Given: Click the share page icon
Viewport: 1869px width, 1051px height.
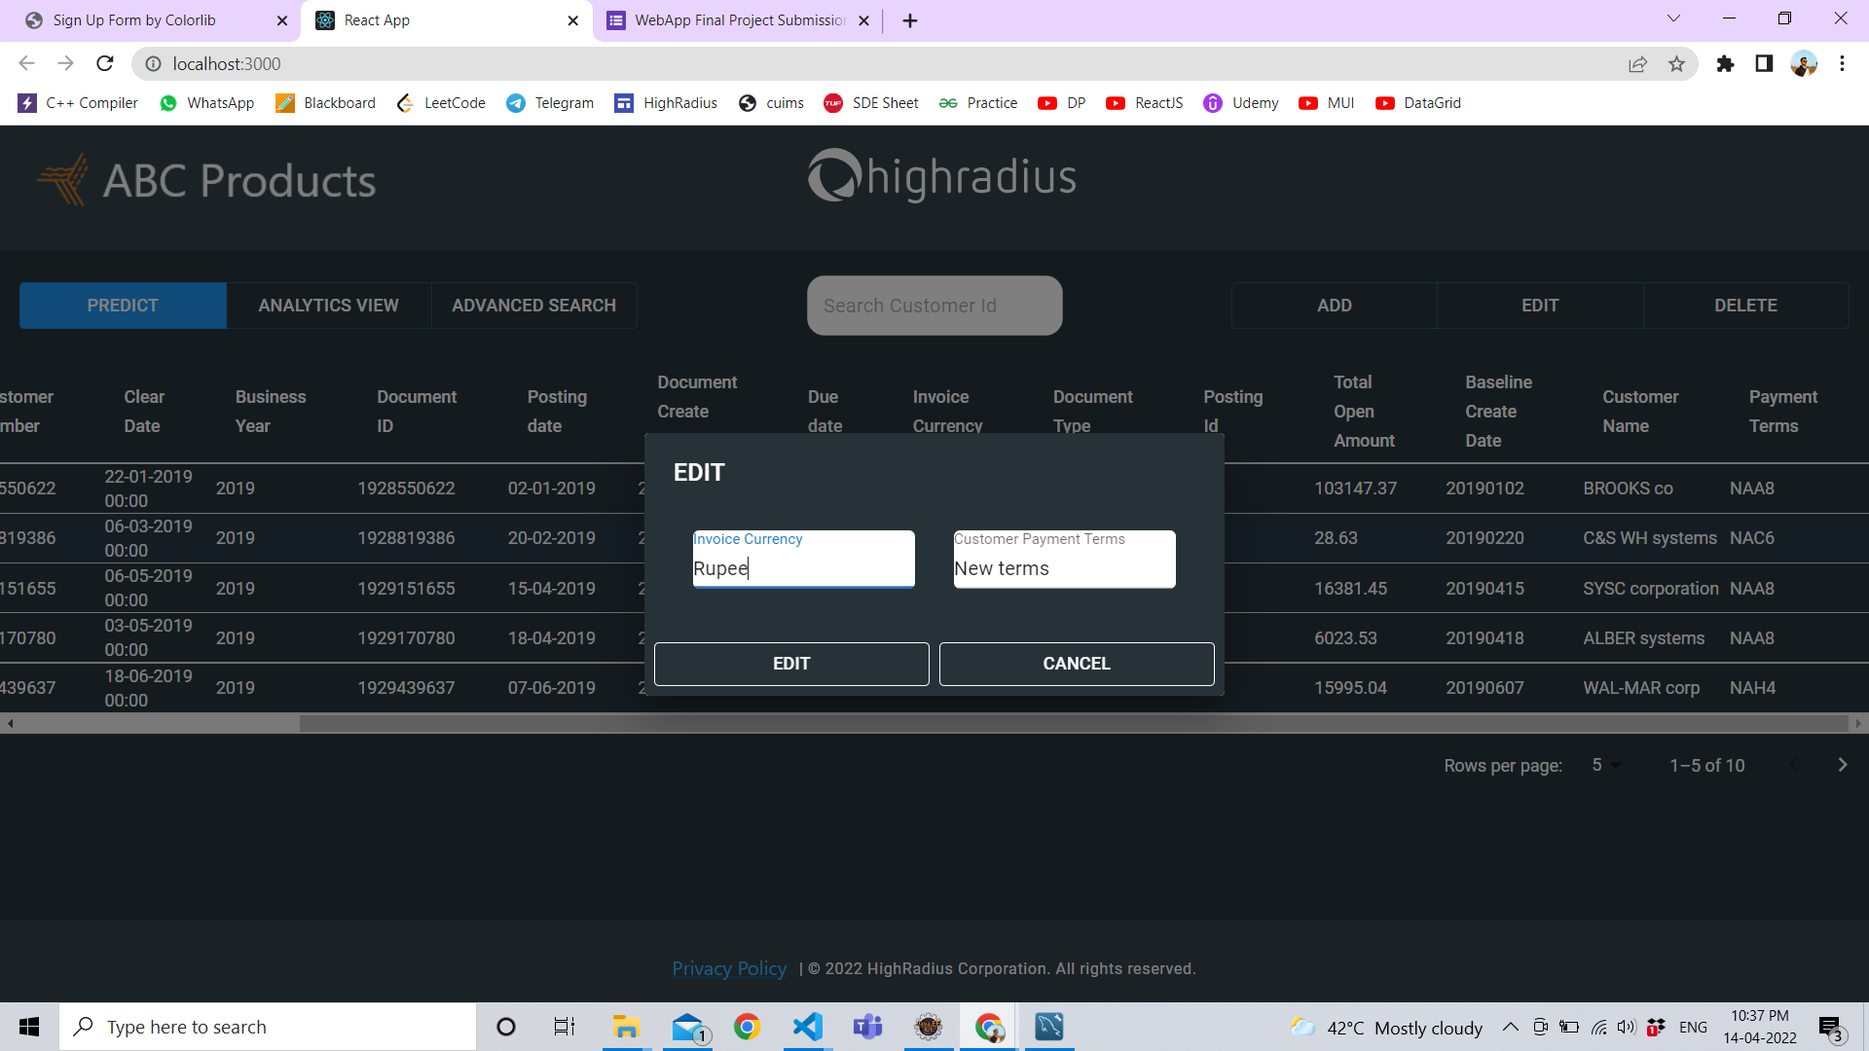Looking at the screenshot, I should [x=1638, y=63].
